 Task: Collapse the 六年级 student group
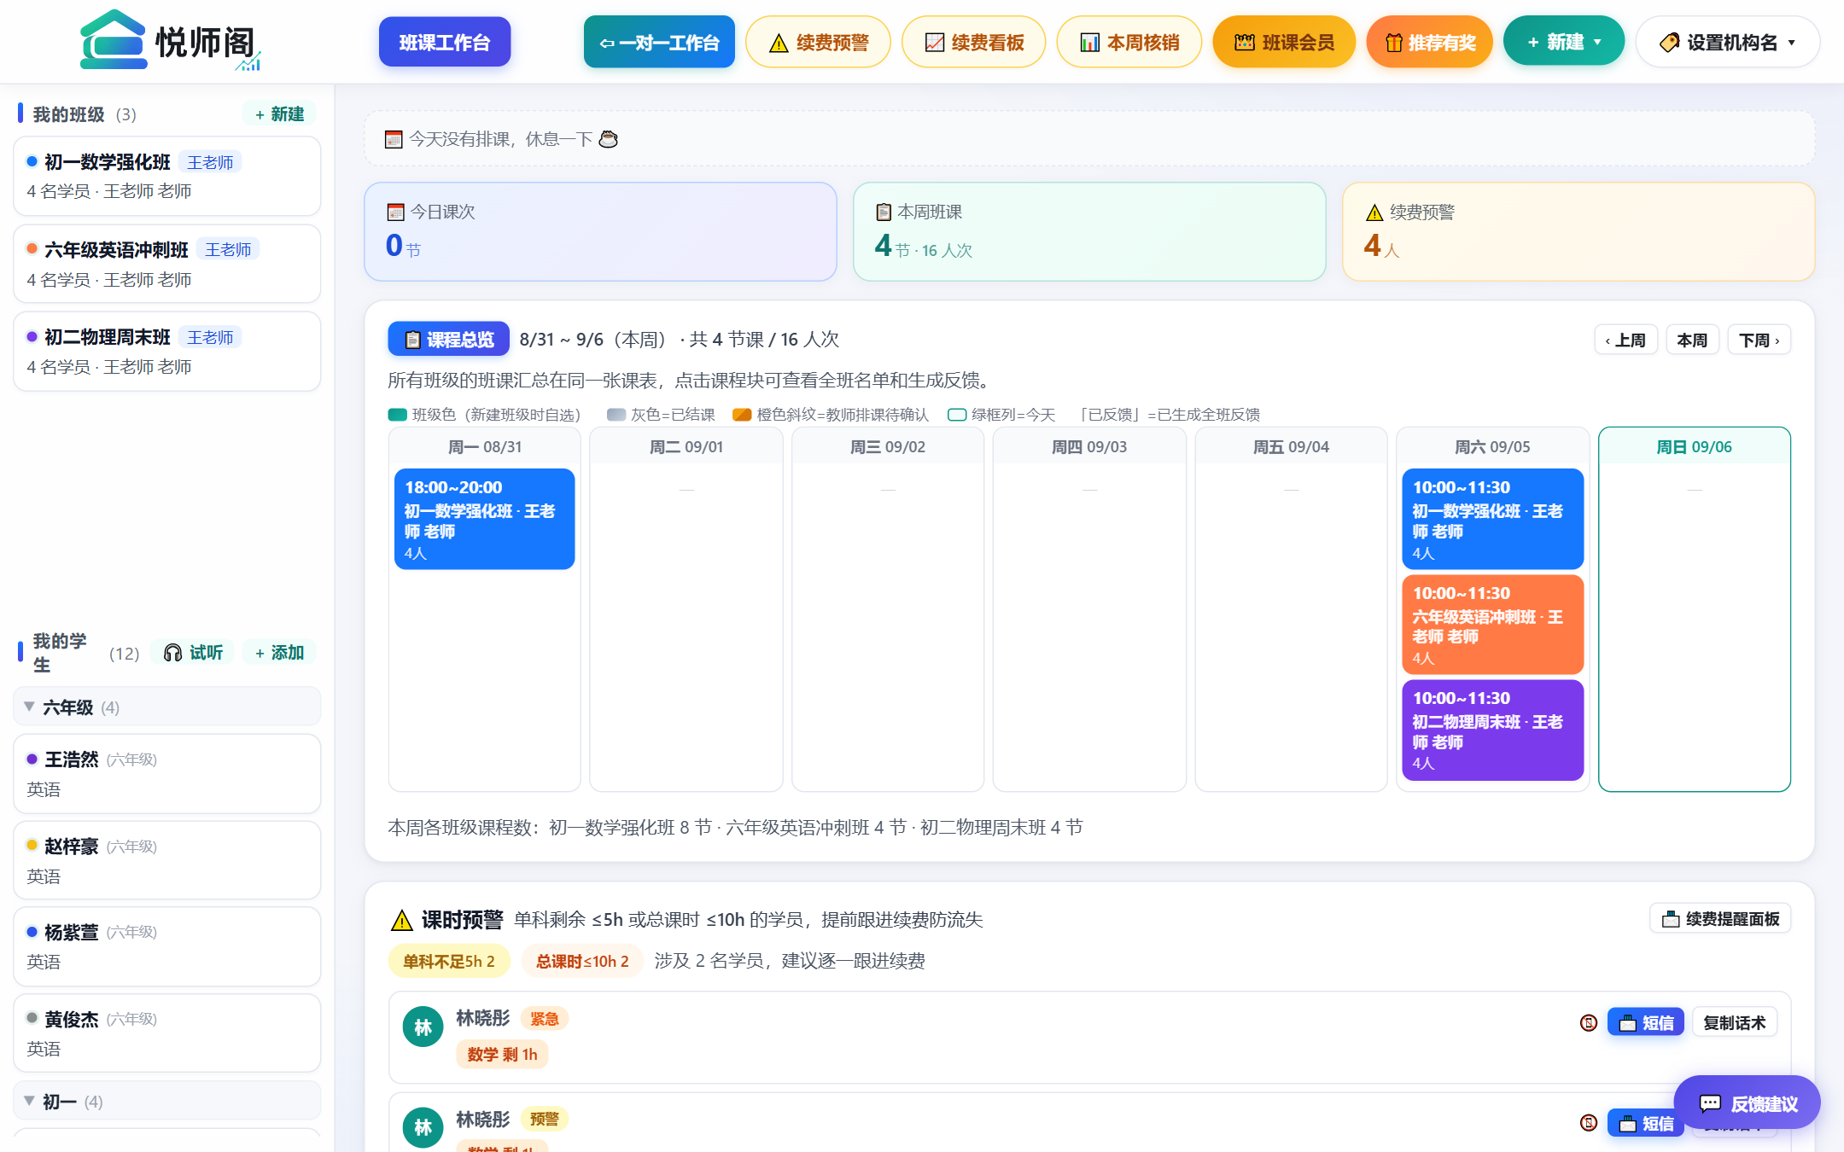coord(167,707)
